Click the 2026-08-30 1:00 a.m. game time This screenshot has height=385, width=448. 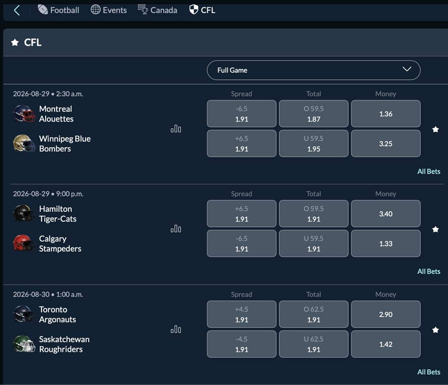pyautogui.click(x=48, y=294)
